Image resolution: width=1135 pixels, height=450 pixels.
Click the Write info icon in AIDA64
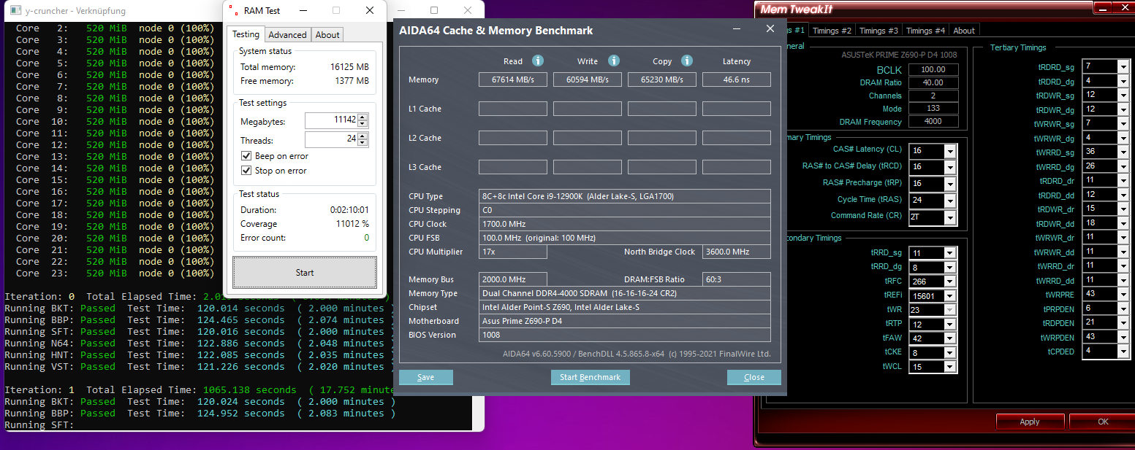tap(613, 61)
